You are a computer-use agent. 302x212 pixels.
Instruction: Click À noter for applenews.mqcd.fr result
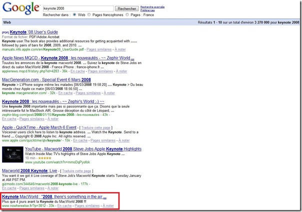pos(121,71)
